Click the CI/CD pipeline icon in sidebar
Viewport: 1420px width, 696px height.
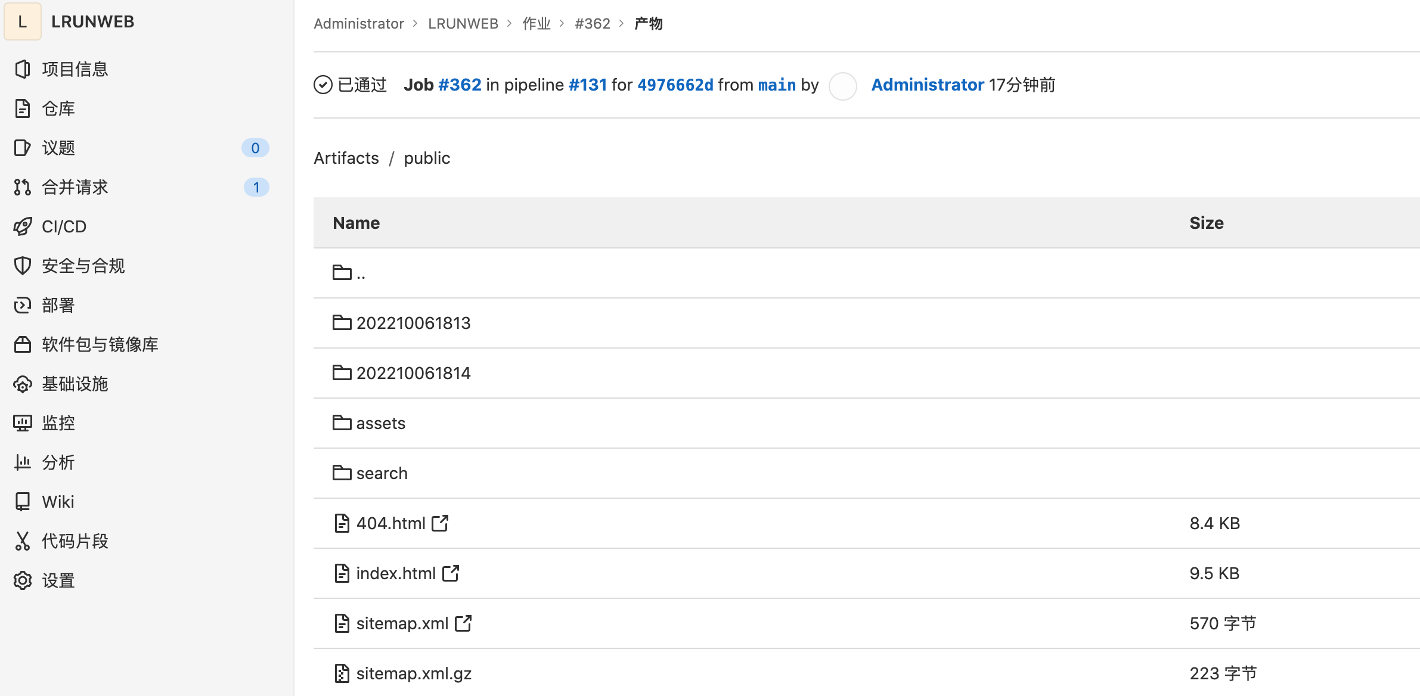(23, 227)
